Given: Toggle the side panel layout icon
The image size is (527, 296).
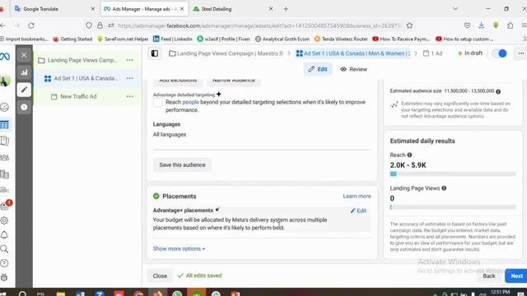Looking at the screenshot, I should (x=155, y=53).
